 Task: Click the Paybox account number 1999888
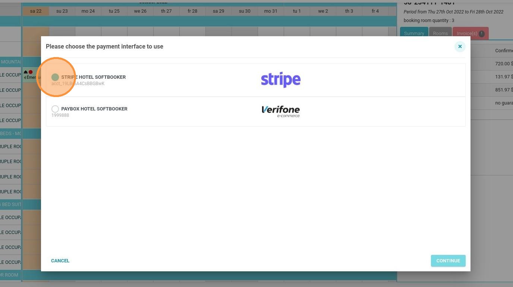click(60, 115)
